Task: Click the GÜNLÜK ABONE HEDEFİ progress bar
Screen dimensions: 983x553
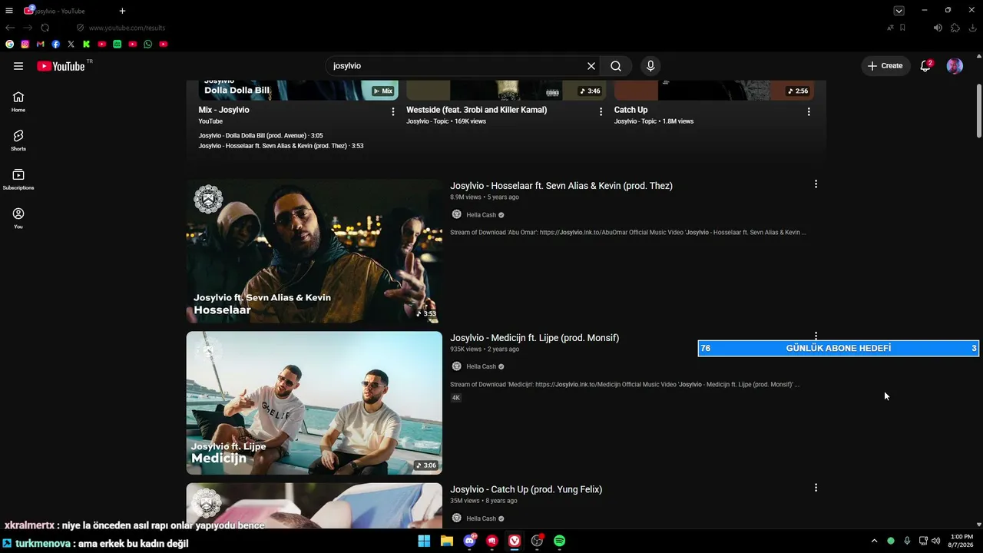Action: click(838, 348)
